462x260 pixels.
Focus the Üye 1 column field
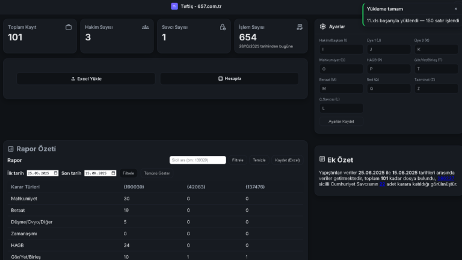click(389, 49)
